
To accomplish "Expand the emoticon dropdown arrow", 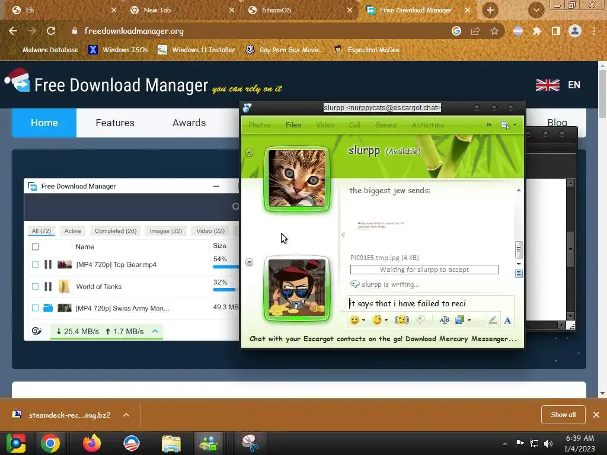I will pyautogui.click(x=363, y=321).
